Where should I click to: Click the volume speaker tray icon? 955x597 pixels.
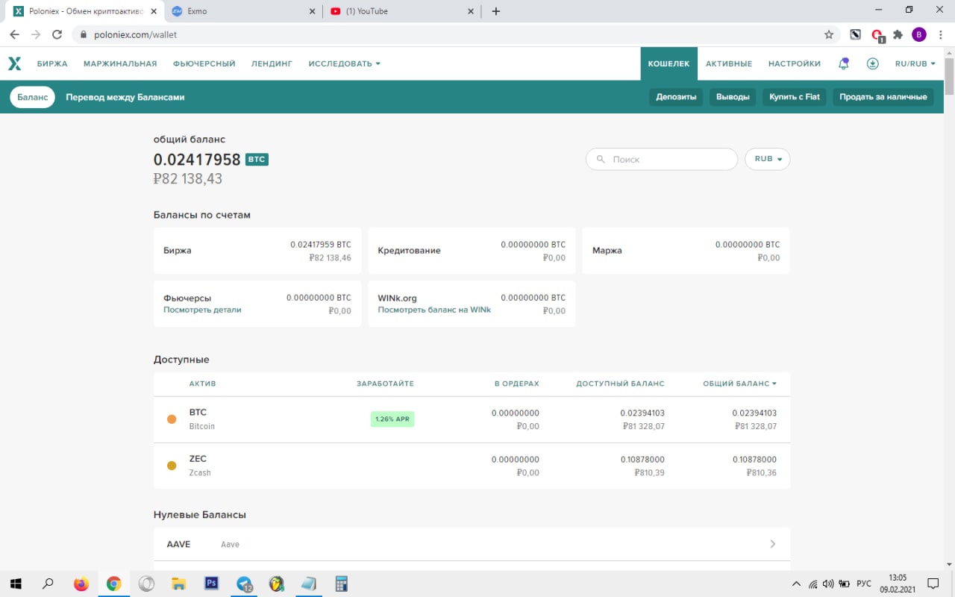tap(828, 584)
